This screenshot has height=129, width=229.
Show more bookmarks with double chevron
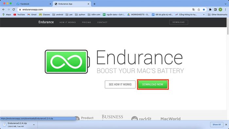204,15
